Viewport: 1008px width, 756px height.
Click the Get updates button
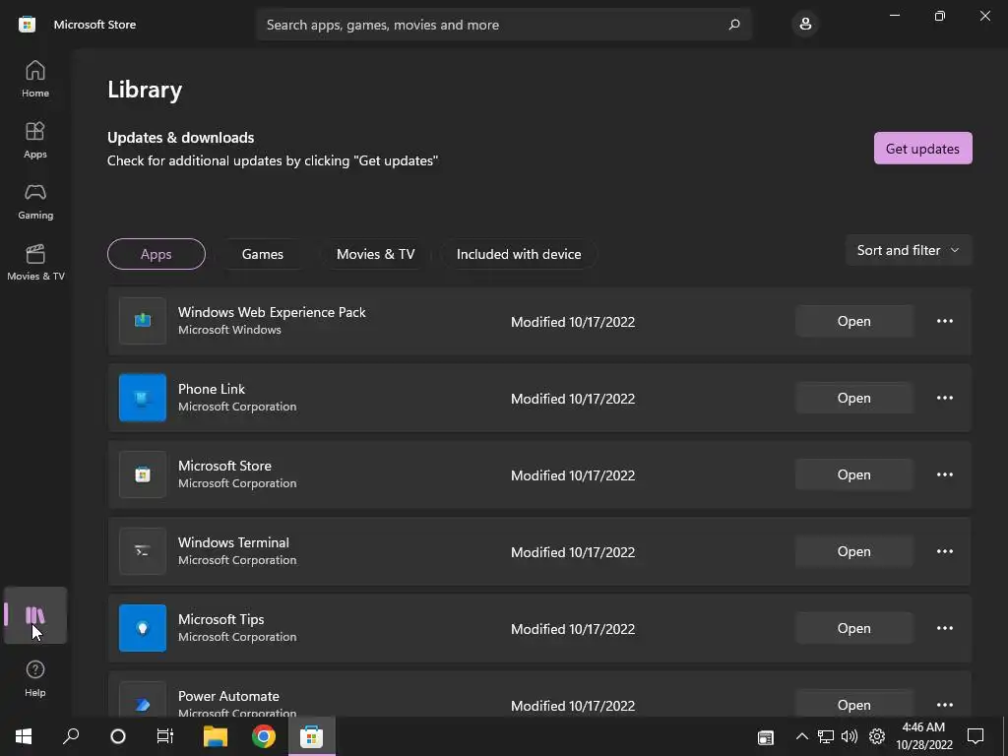click(x=922, y=149)
